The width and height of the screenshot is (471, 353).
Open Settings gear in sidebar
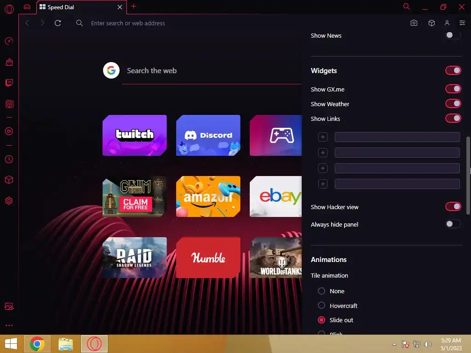pos(9,201)
